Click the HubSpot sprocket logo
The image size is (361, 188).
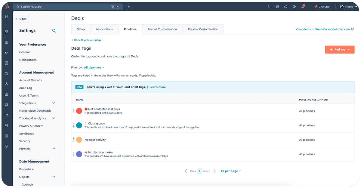(6, 6)
